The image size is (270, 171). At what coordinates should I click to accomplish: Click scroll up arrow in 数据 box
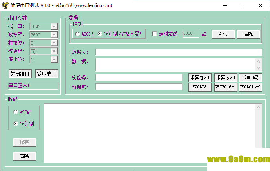point(259,61)
